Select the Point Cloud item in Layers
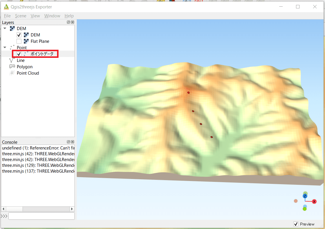 point(28,73)
